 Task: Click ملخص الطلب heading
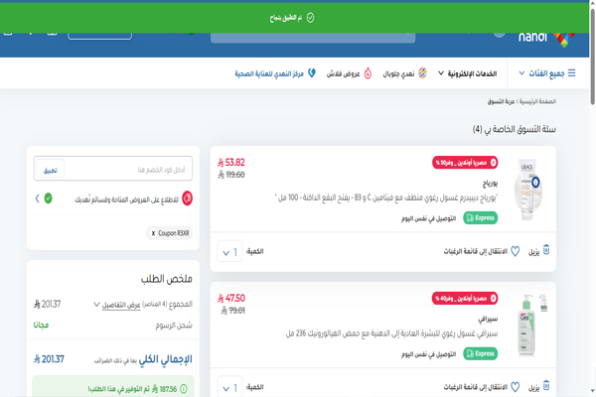[167, 279]
